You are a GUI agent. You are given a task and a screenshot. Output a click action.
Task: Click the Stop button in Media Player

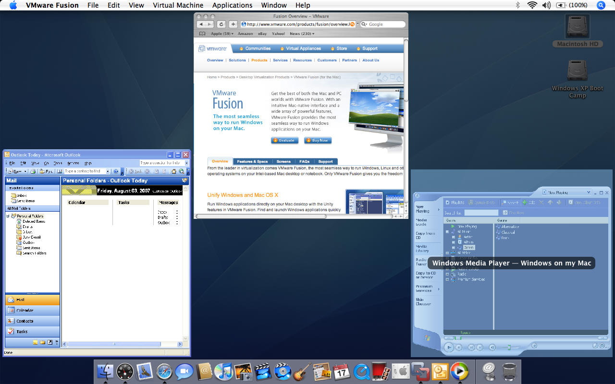click(459, 347)
